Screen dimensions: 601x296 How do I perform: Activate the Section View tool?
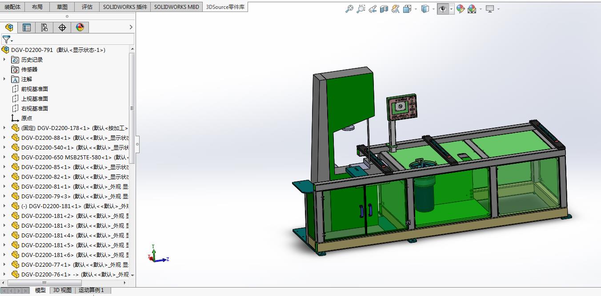coord(384,9)
